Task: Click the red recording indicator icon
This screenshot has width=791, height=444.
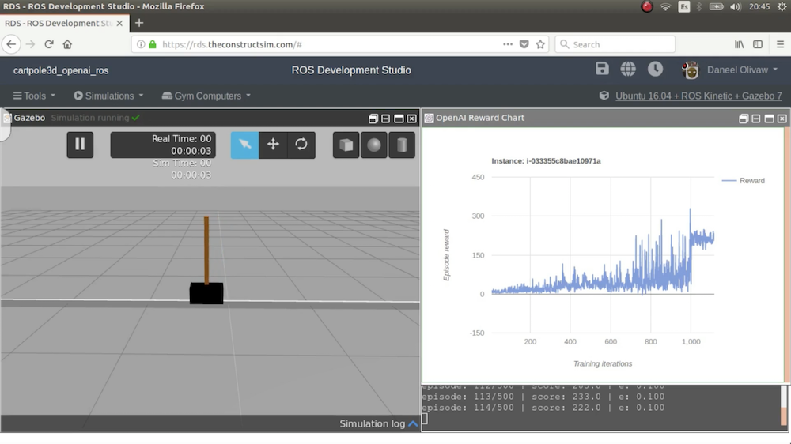Action: click(x=647, y=6)
